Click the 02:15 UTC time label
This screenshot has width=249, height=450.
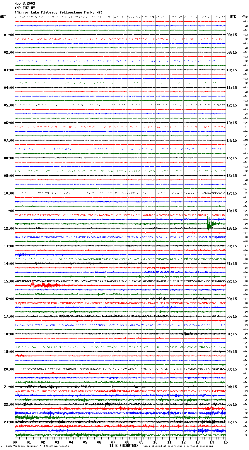232,352
